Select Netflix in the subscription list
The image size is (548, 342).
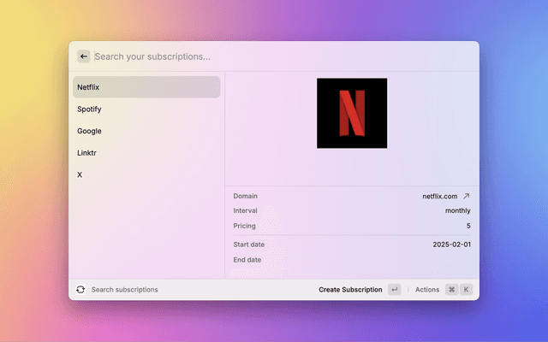pyautogui.click(x=146, y=87)
